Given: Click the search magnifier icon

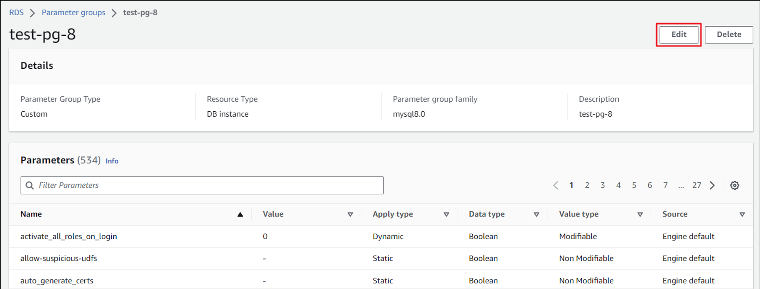Looking at the screenshot, I should pos(30,185).
